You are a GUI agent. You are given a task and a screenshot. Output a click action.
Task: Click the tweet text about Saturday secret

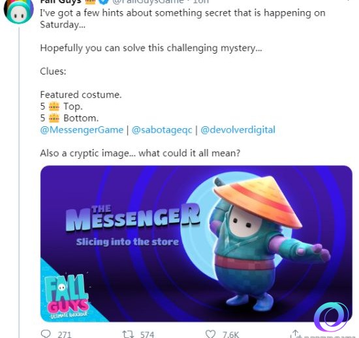[183, 18]
